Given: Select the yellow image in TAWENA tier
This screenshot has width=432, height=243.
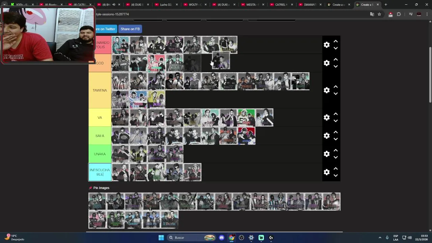Looking at the screenshot, I should [156, 100].
